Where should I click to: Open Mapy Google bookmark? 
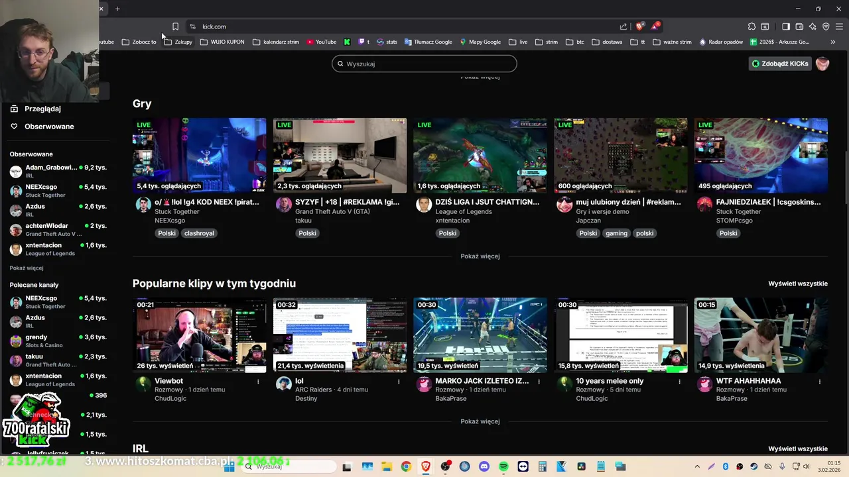(x=480, y=42)
